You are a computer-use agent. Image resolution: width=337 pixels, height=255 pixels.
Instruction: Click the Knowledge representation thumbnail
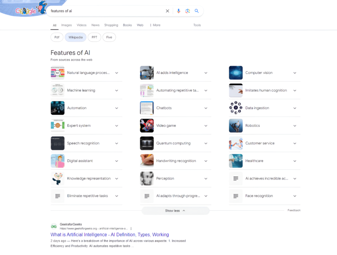coord(57,179)
